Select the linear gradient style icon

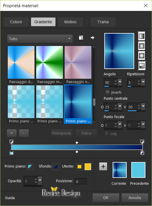click(x=141, y=36)
